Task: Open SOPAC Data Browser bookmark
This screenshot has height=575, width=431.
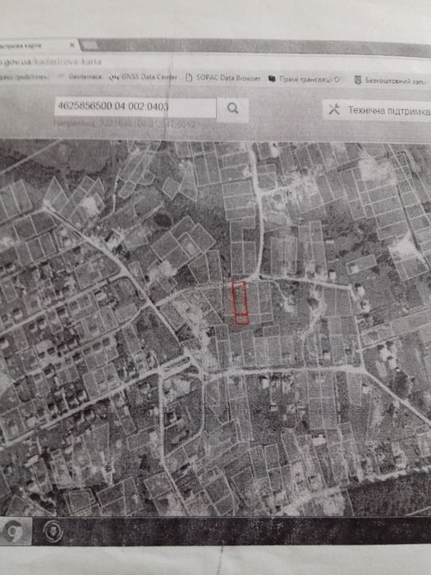Action: point(223,78)
